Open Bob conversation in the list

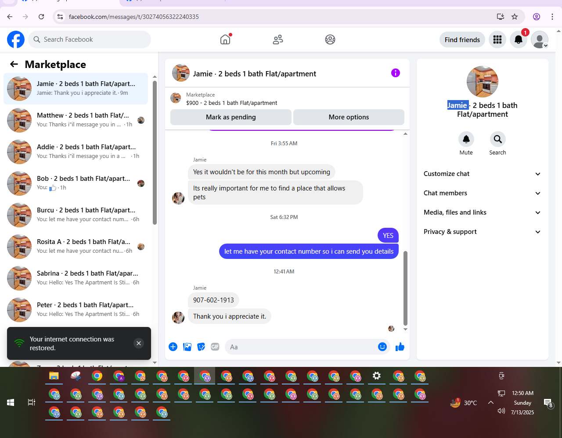76,183
